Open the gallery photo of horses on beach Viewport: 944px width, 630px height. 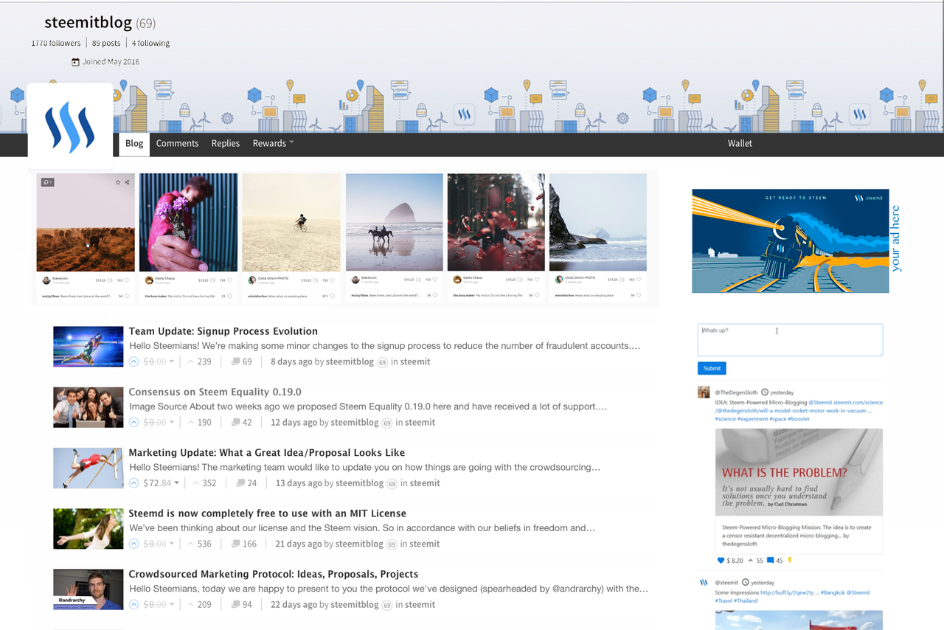(x=395, y=222)
